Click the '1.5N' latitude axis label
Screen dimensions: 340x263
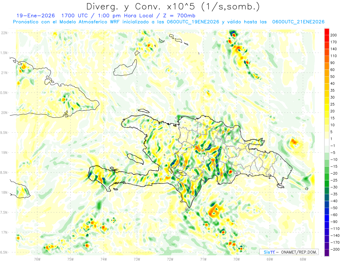4,53
